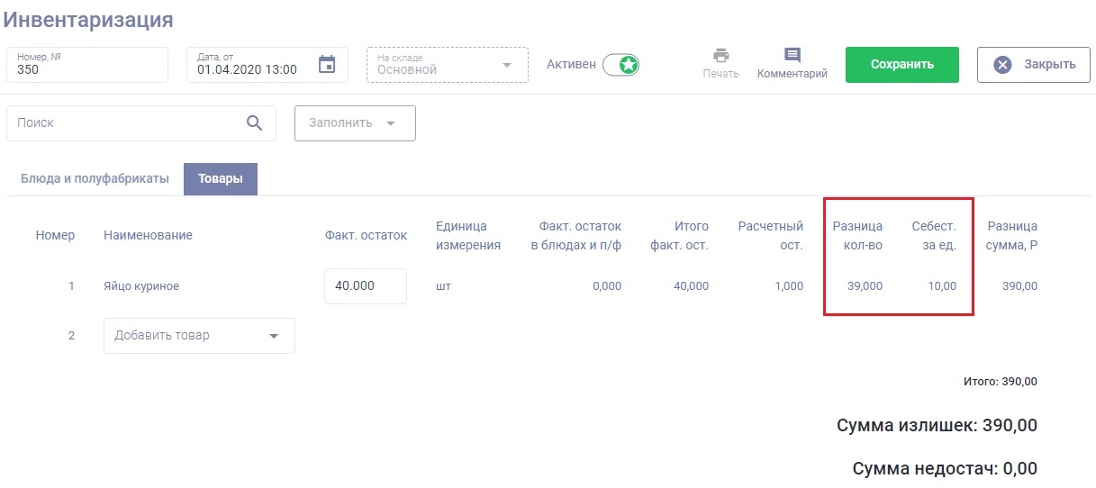Switch to Блюда и полуфабрикаты tab
The height and width of the screenshot is (488, 1096).
(x=95, y=178)
